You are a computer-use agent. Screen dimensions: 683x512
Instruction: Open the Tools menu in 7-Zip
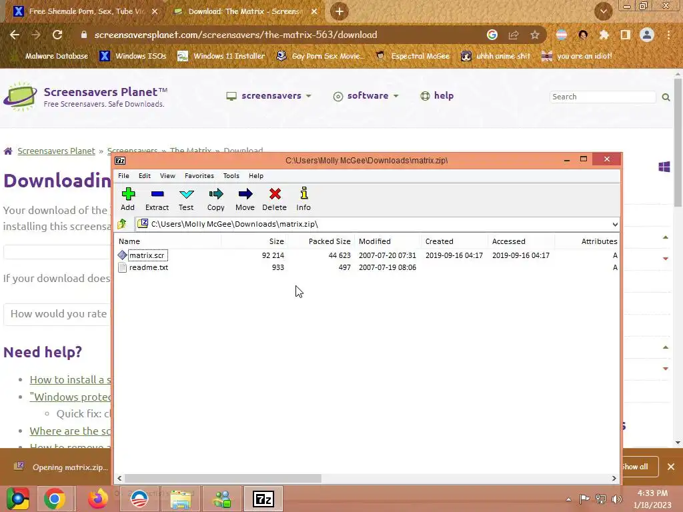tap(231, 176)
